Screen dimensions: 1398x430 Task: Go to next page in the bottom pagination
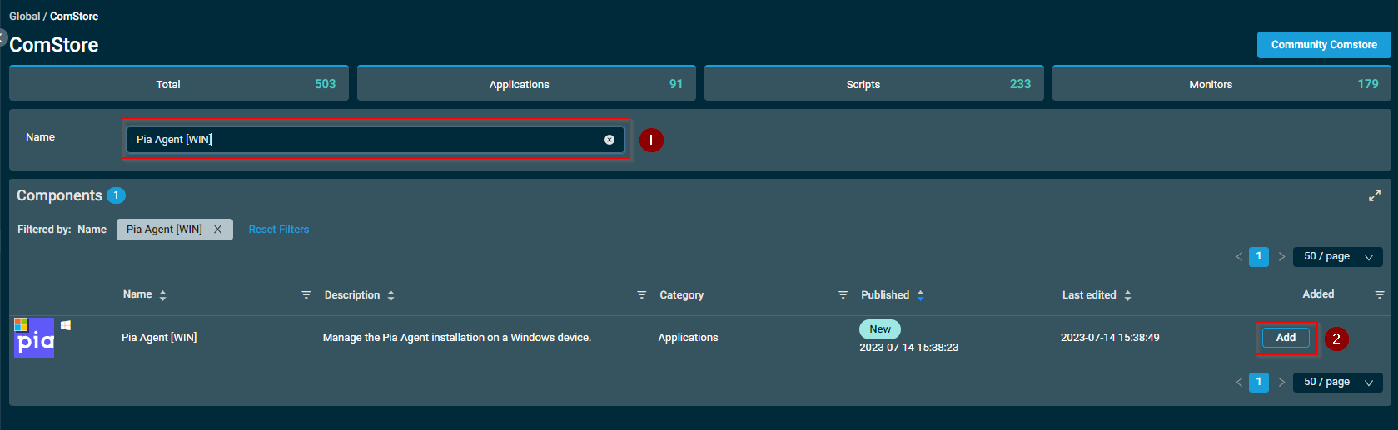[1281, 383]
